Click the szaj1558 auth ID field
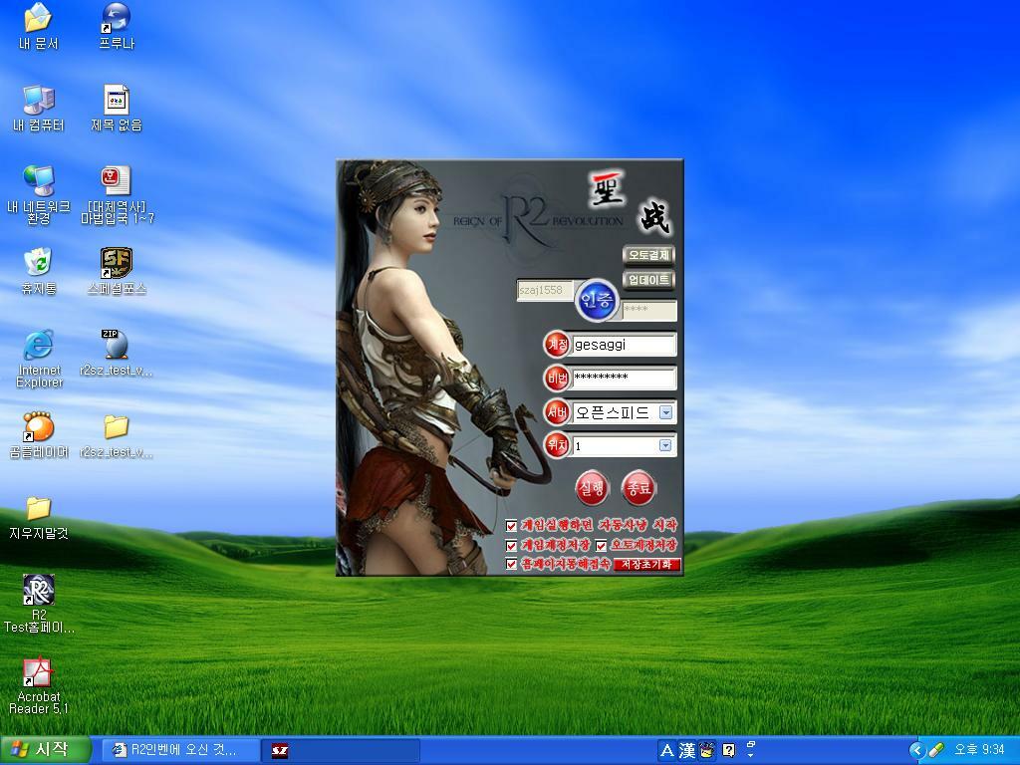Viewport: 1020px width, 765px height. 545,291
